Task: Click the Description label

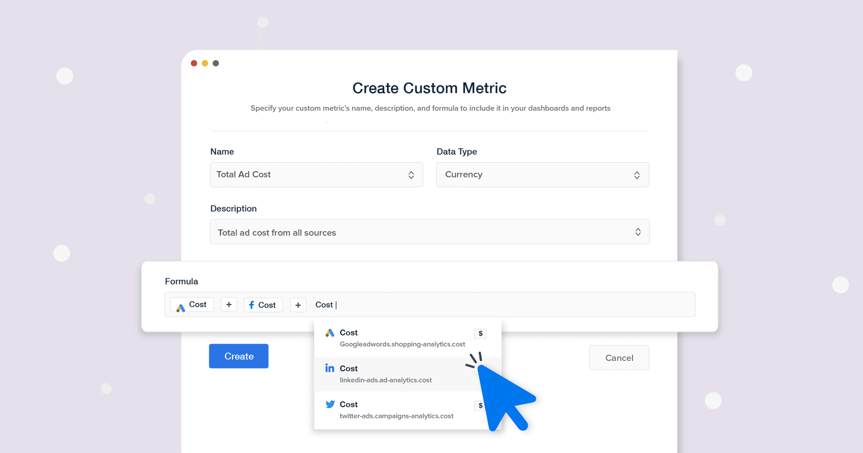Action: click(234, 209)
